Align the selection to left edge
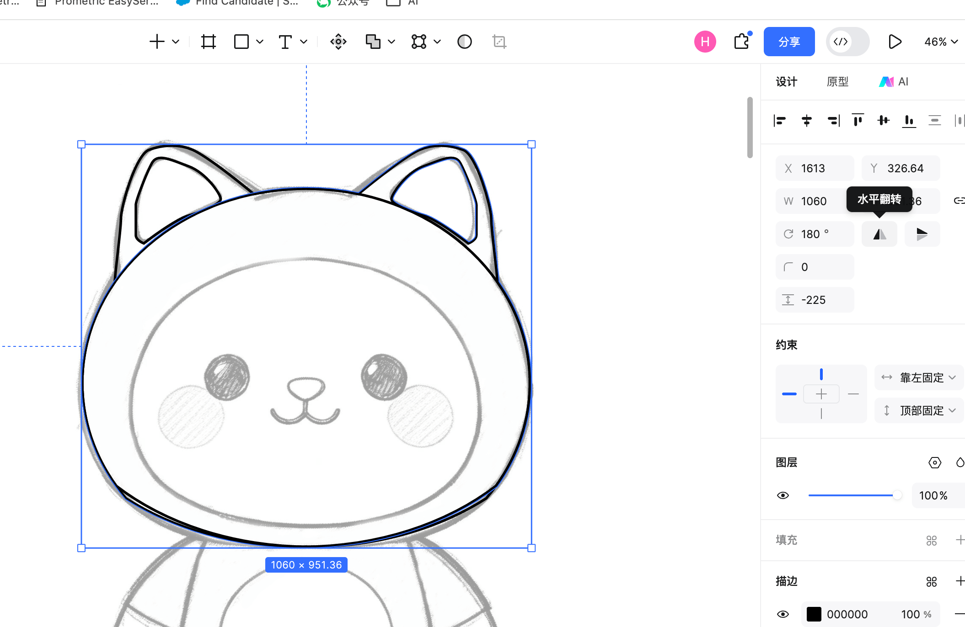 click(780, 121)
